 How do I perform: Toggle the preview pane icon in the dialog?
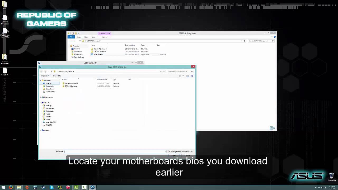pos(187,76)
